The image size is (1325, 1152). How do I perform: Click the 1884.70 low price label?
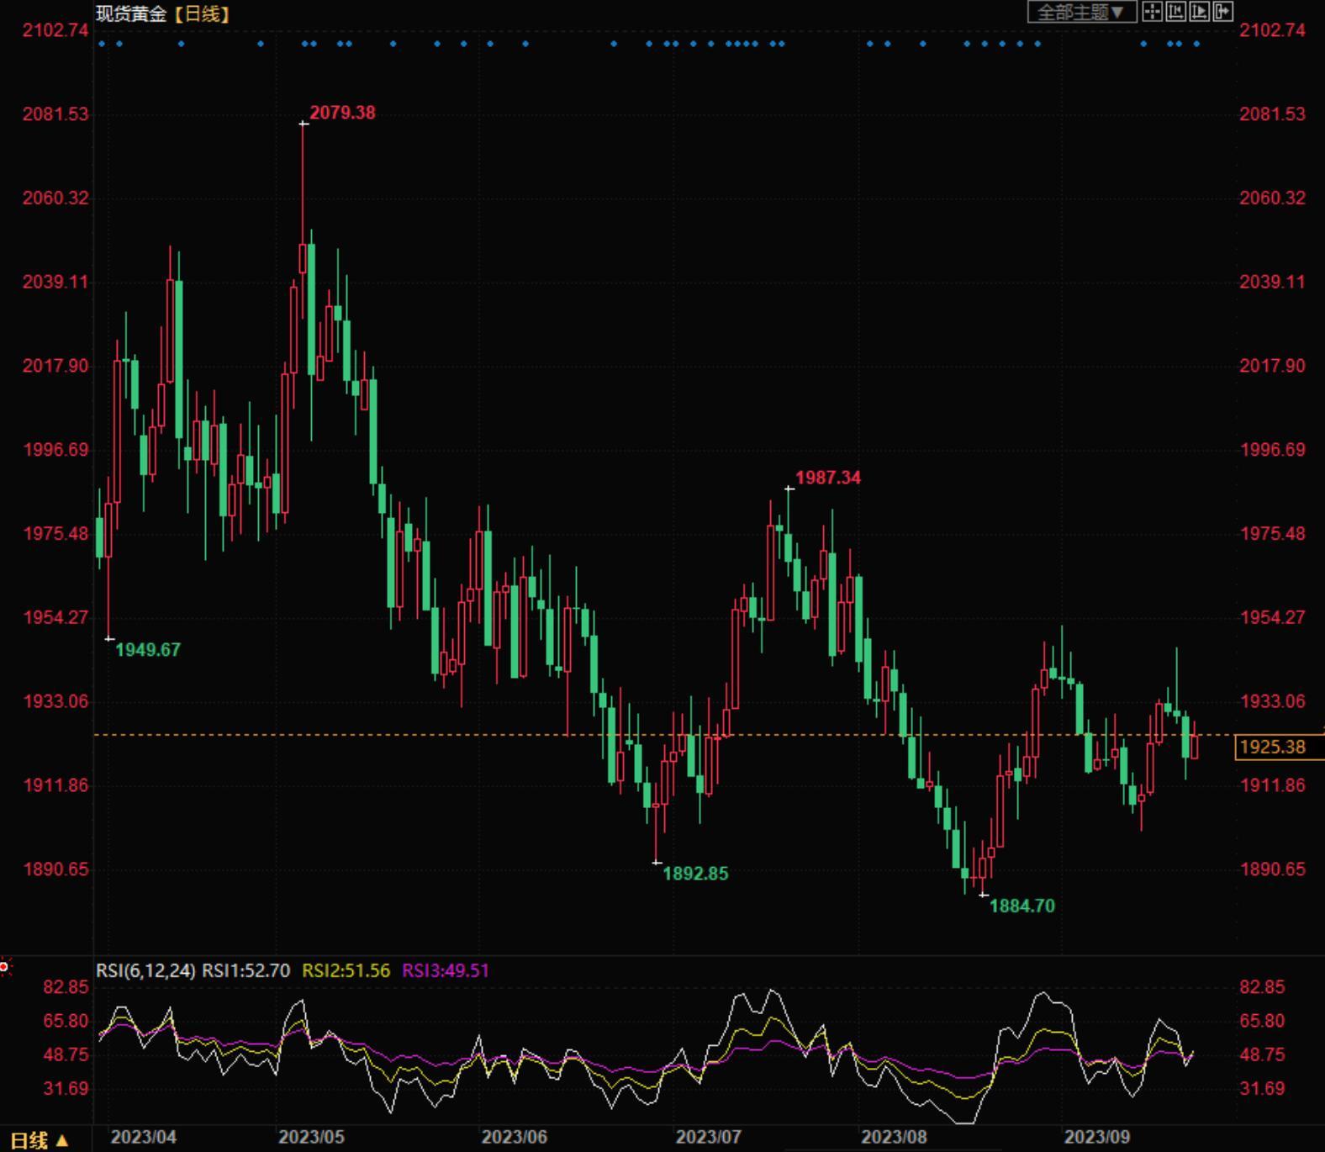click(1021, 906)
